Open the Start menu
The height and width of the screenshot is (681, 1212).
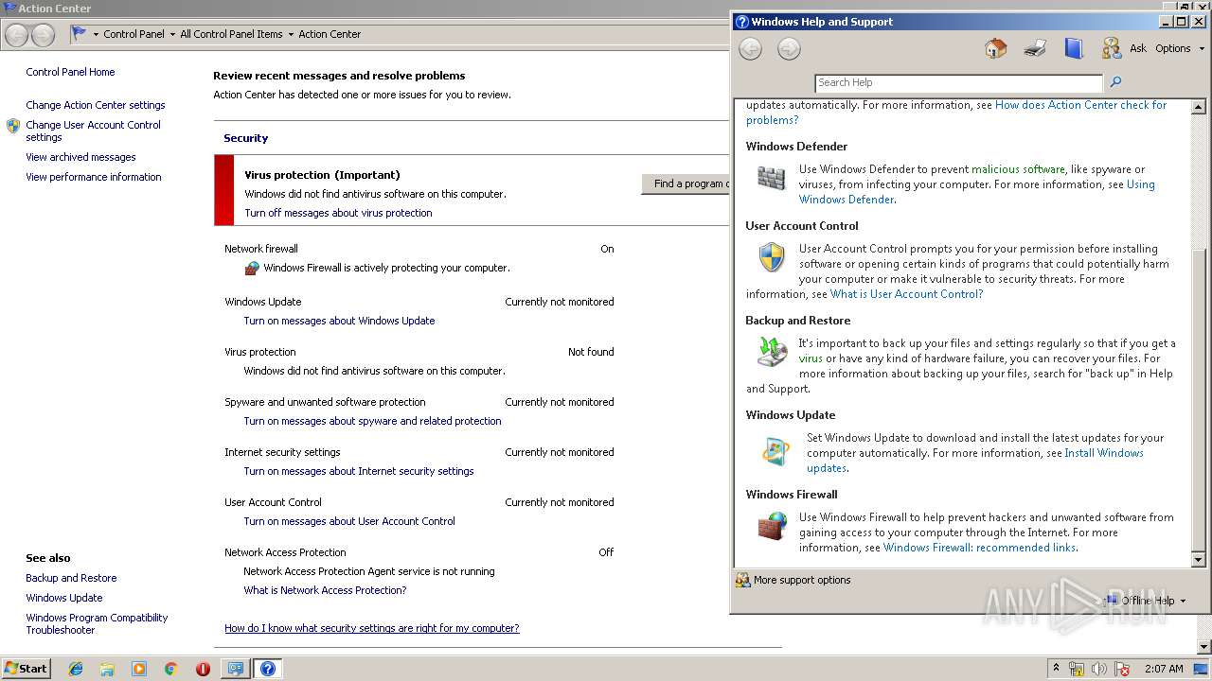tap(27, 669)
